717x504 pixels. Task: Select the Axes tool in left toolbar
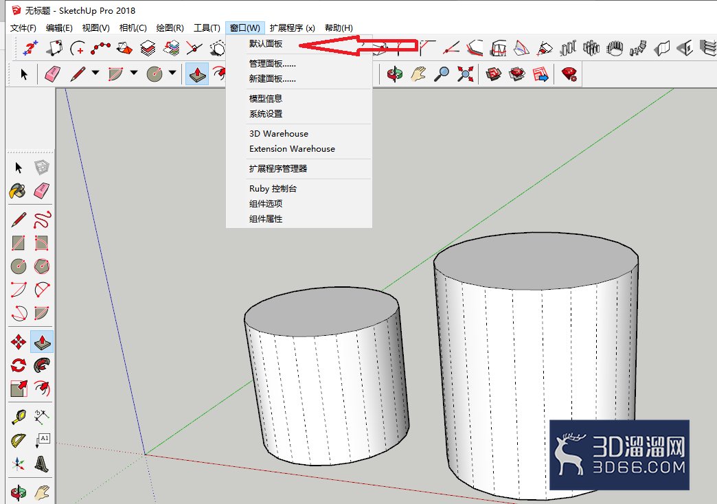[x=19, y=464]
